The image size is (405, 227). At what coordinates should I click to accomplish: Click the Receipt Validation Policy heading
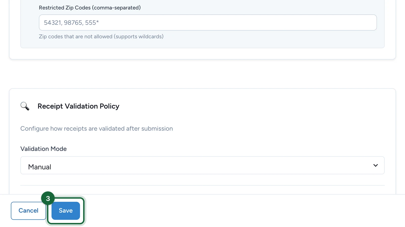pos(78,106)
